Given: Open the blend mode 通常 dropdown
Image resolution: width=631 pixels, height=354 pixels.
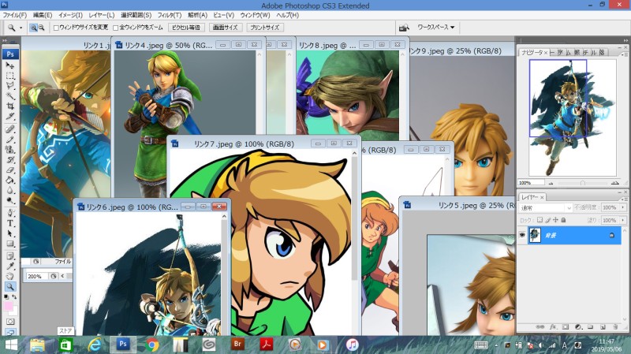Looking at the screenshot, I should [546, 208].
